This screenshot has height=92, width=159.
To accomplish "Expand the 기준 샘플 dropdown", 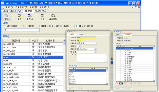I will tap(95, 52).
